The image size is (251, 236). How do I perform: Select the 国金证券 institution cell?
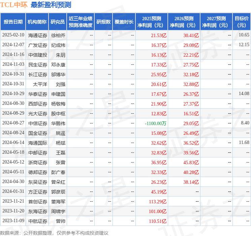38,133
